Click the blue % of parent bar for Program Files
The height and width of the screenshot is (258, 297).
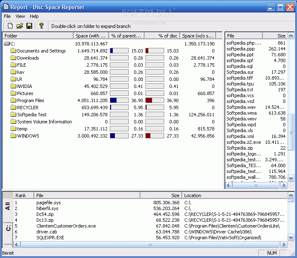(119, 100)
